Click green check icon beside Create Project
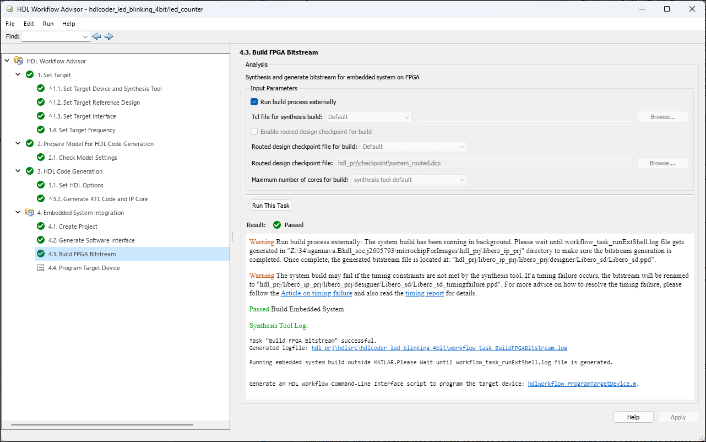 point(41,227)
